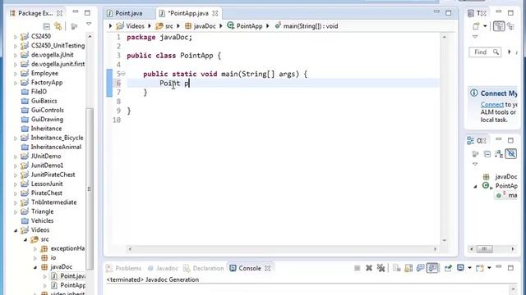The width and height of the screenshot is (526, 295).
Task: Collapse All in Package Explorer toolbar
Action: (x=47, y=26)
